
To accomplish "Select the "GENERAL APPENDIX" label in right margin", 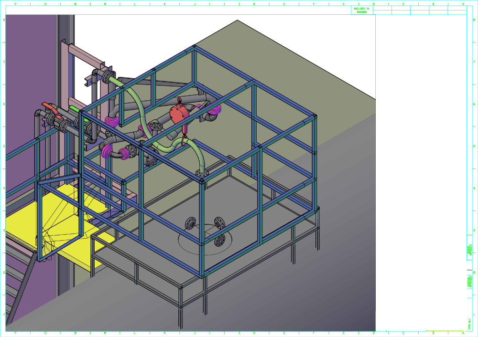I will 469,281.
